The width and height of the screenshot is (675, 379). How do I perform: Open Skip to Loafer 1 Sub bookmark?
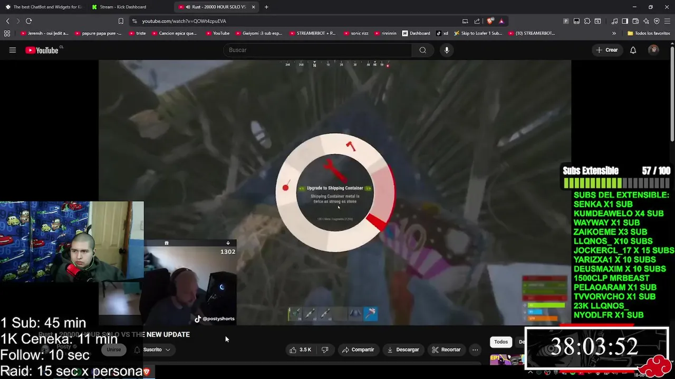(478, 33)
